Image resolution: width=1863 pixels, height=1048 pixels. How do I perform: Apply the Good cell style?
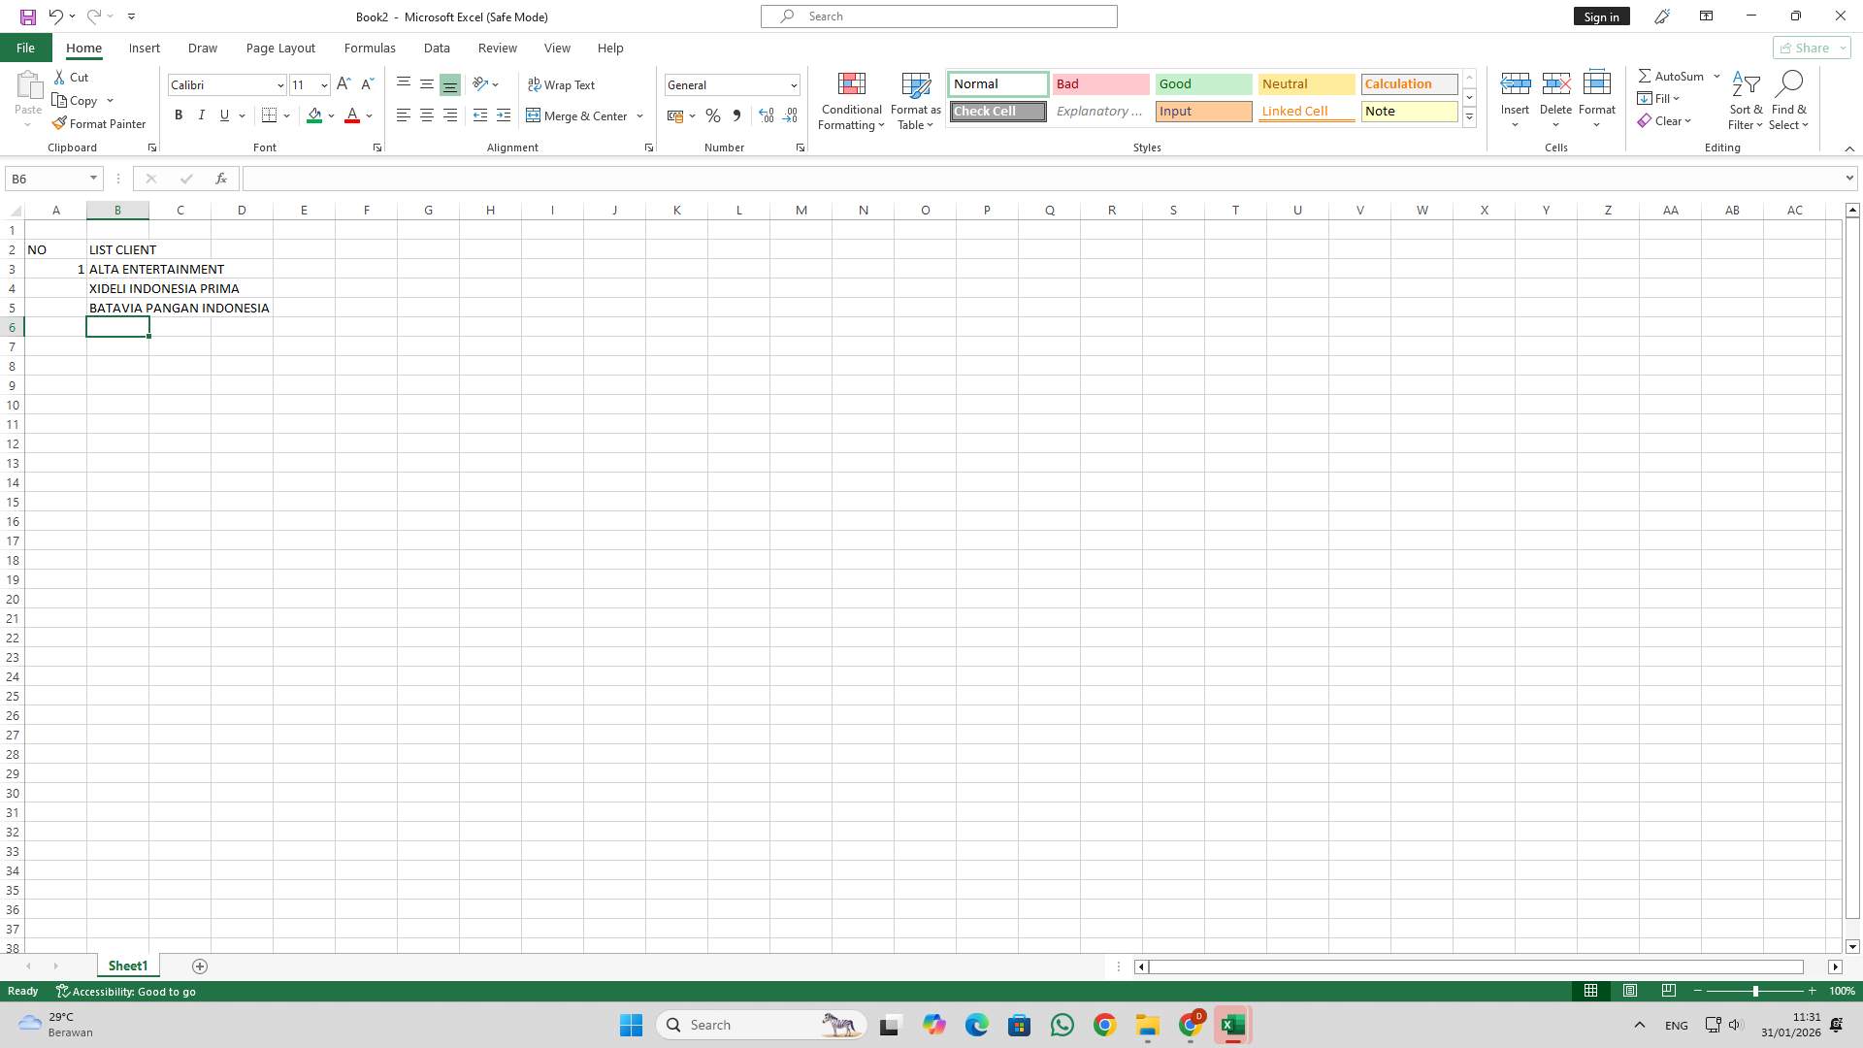tap(1203, 84)
